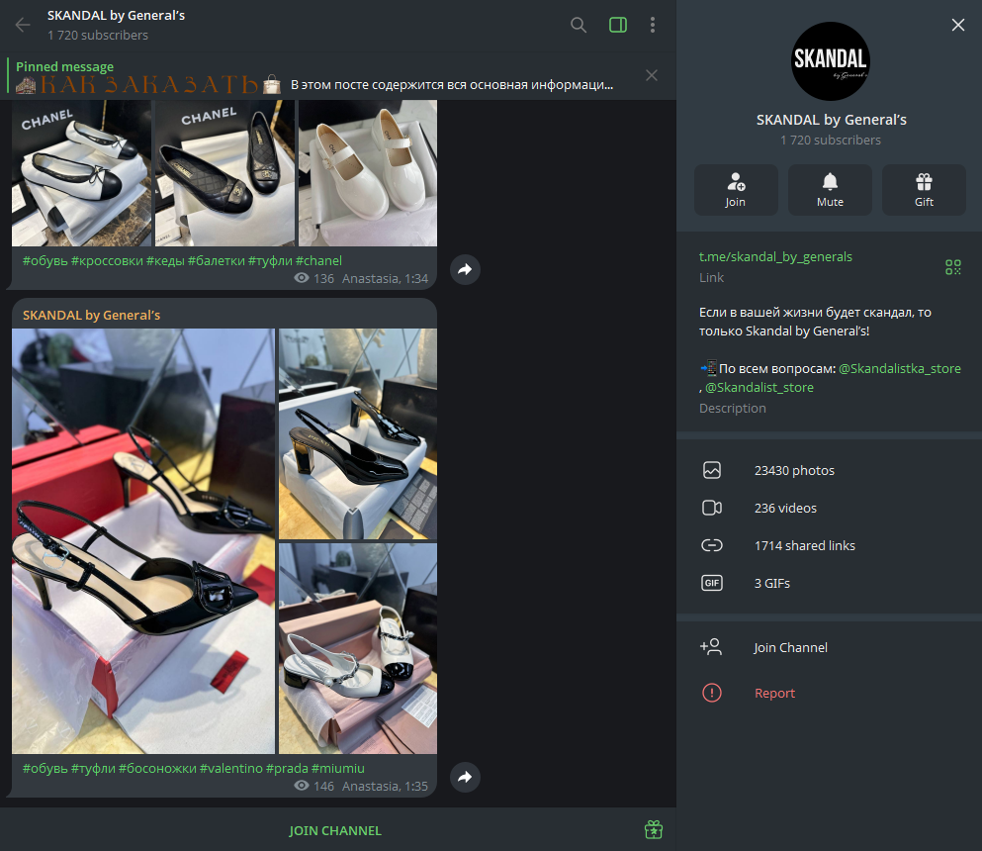Open the large black Valentino slingback photo
The height and width of the screenshot is (851, 982).
(143, 541)
